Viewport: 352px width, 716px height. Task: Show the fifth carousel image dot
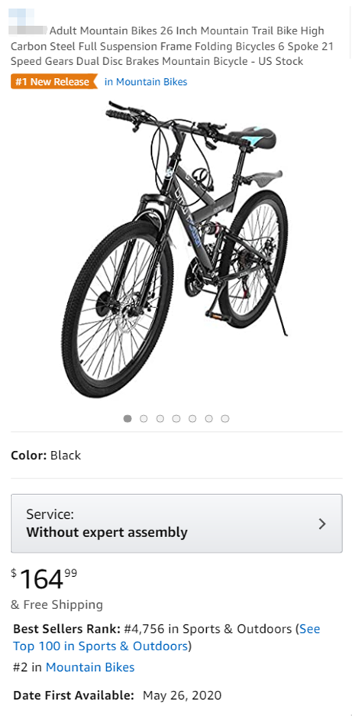click(x=192, y=418)
